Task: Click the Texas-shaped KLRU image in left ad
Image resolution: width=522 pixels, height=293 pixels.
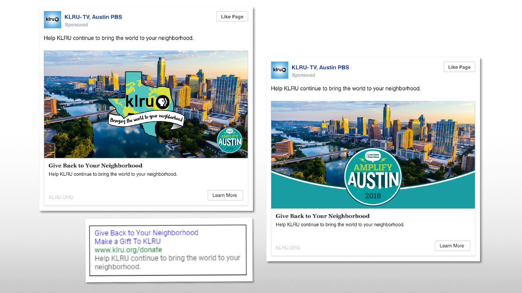Action: pos(146,104)
